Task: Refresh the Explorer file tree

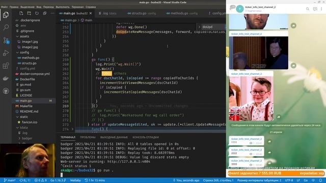Action: click(37, 13)
